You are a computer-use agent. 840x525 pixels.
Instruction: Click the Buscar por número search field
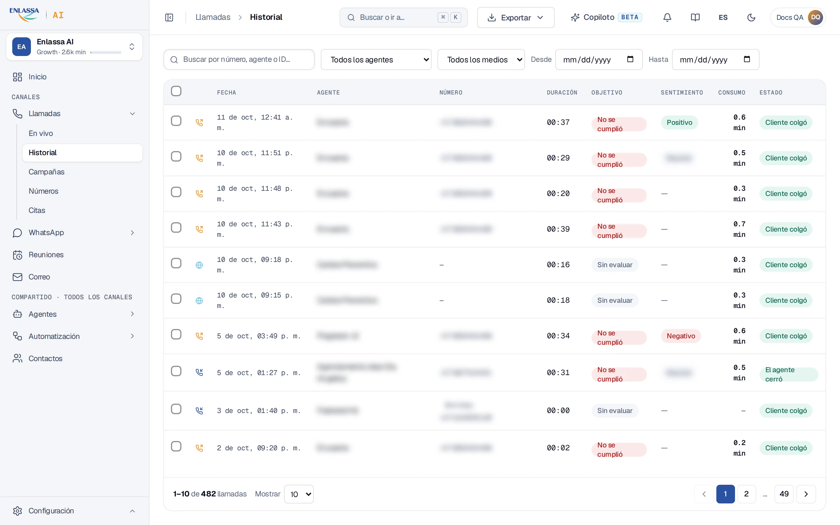[239, 60]
